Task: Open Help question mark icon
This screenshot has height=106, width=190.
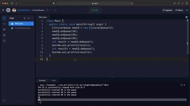Action: 4,101
